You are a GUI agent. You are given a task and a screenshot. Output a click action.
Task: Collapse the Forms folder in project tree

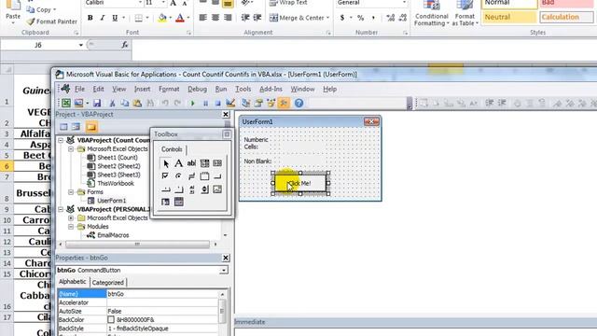71,192
